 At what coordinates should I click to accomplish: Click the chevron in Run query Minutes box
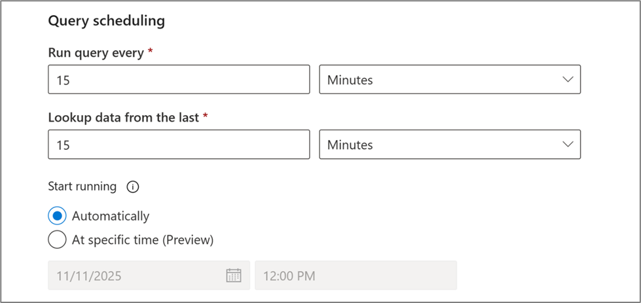[568, 80]
